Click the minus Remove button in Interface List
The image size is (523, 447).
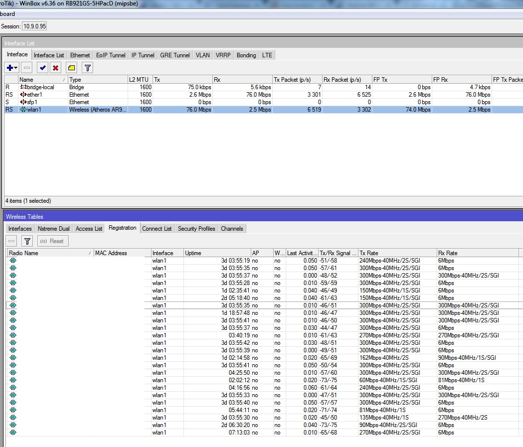point(27,68)
